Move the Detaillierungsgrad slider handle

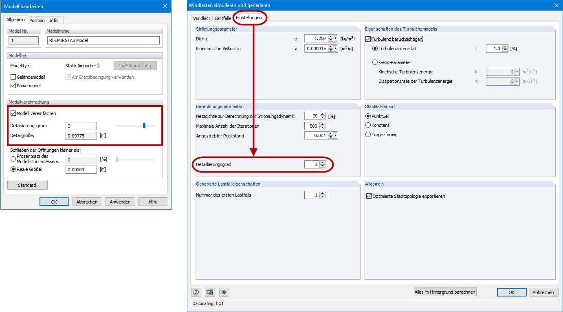(143, 126)
